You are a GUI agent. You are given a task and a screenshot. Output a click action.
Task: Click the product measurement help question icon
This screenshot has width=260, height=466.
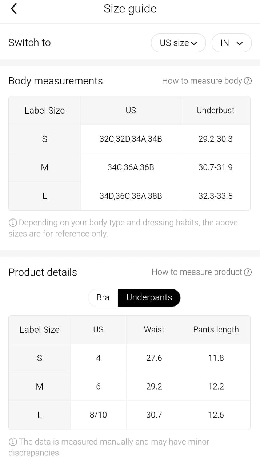tap(248, 272)
